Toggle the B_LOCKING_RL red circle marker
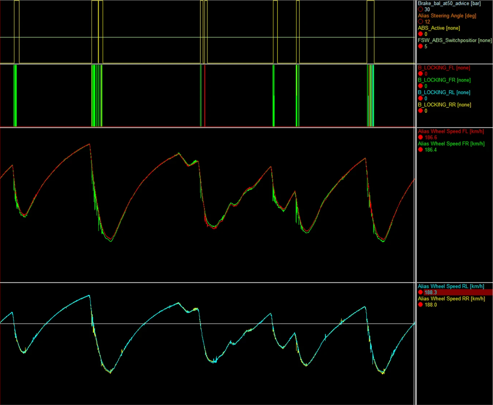Screen dimensions: 493x405 [420, 99]
